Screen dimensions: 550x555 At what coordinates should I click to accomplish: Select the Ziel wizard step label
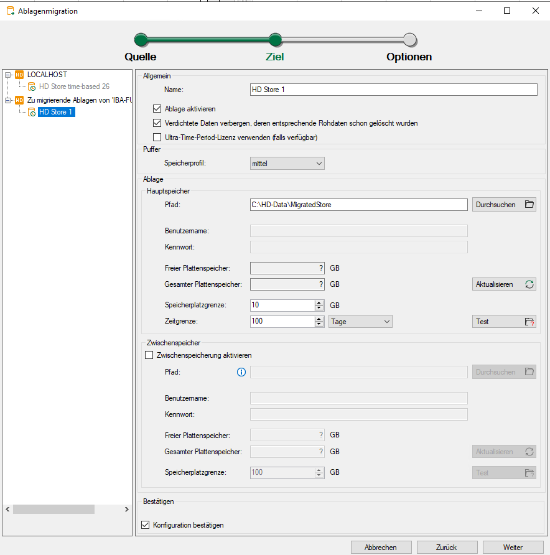click(x=274, y=57)
